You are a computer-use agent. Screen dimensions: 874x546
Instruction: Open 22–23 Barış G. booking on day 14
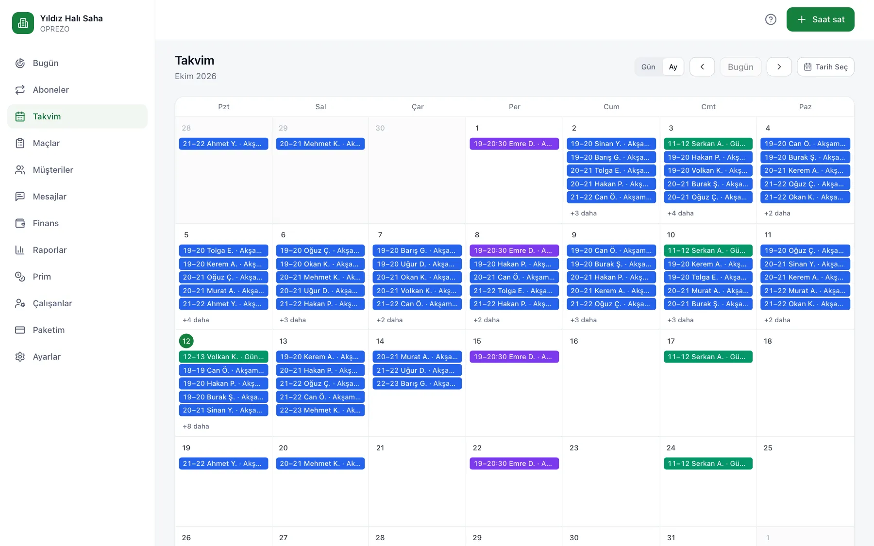[417, 383]
